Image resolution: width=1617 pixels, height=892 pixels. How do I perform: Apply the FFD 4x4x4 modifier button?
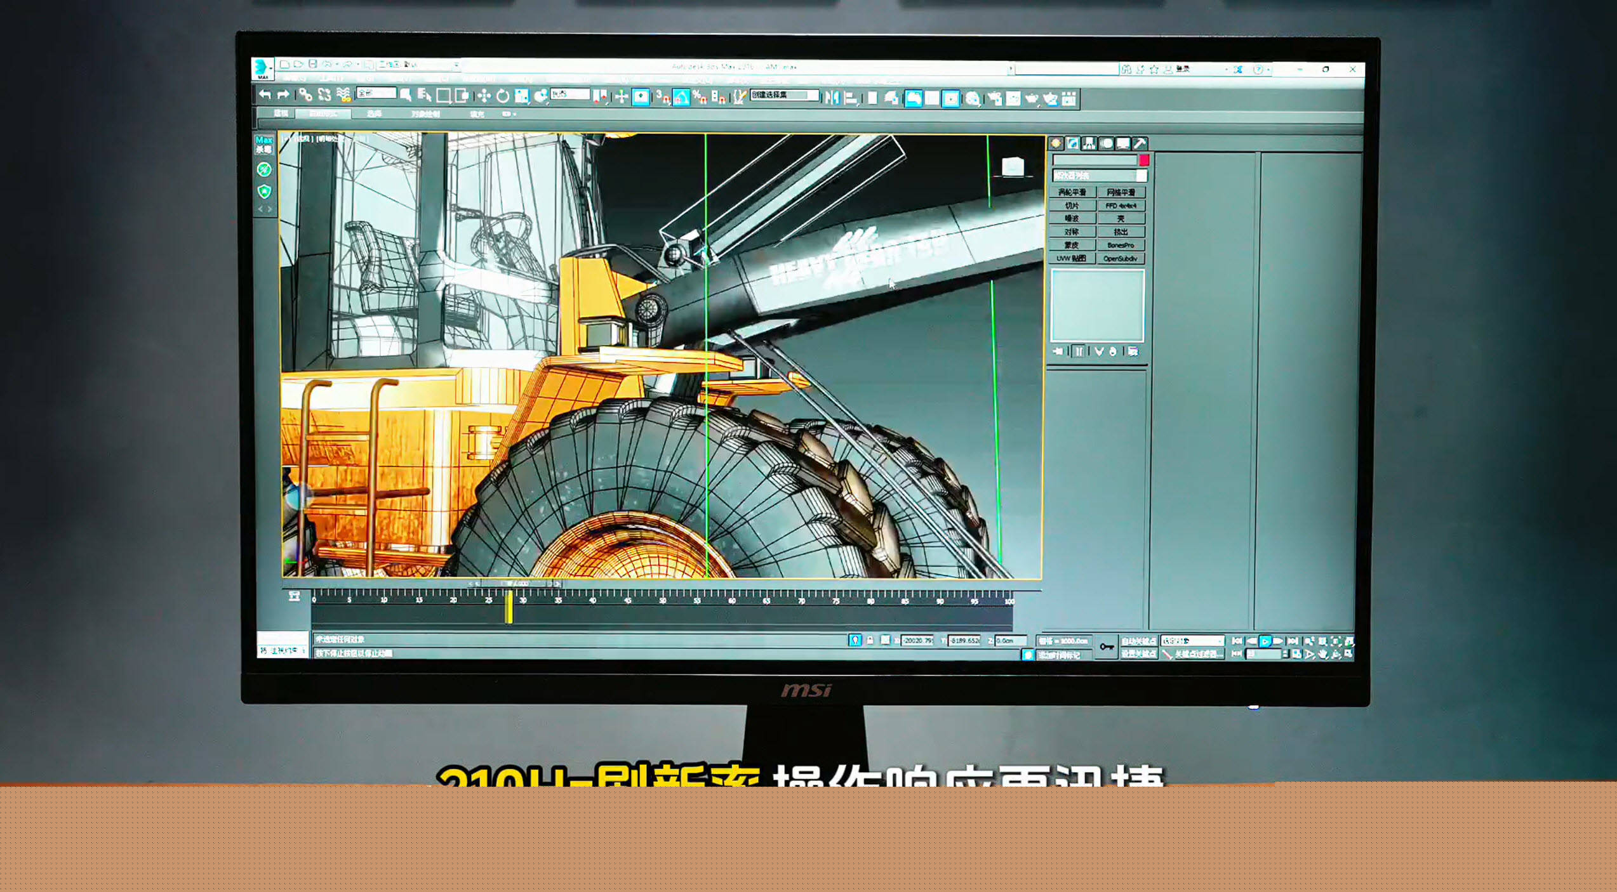click(1121, 206)
